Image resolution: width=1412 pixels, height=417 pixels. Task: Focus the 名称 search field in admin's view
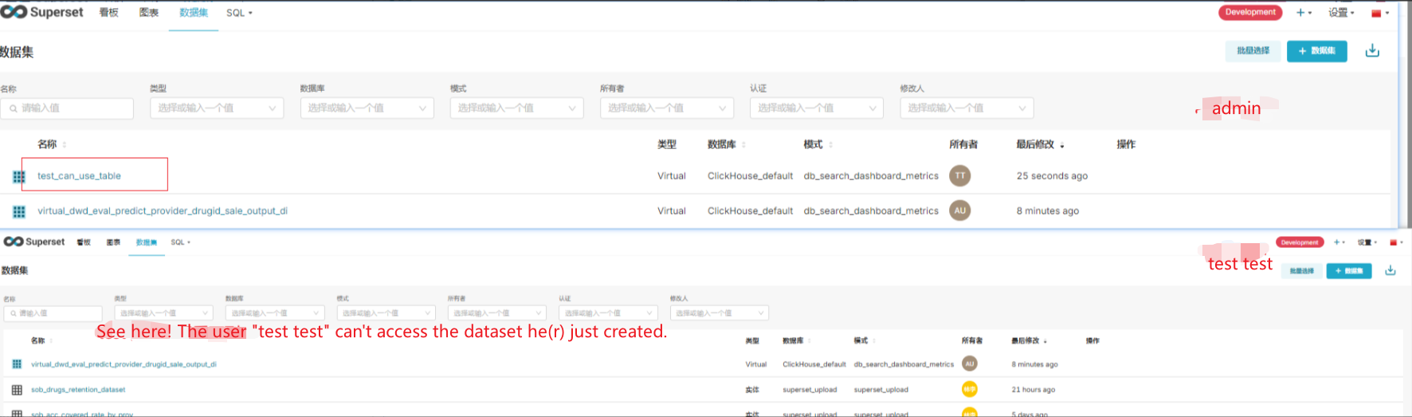coord(67,108)
